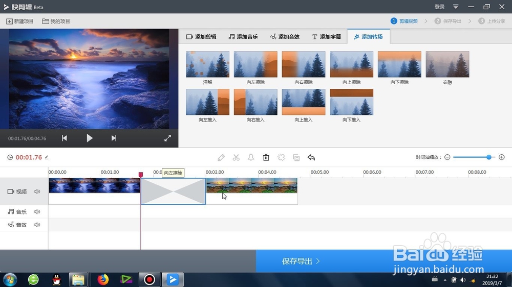Pick the 向上擦除 transition

pos(351,64)
